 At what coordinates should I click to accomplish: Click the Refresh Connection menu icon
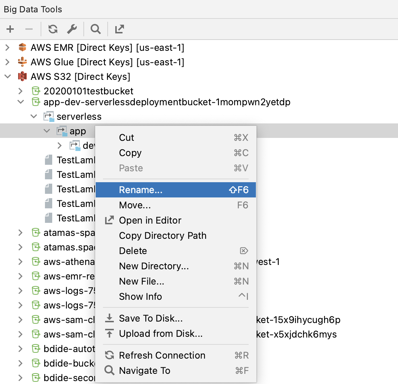tap(109, 355)
